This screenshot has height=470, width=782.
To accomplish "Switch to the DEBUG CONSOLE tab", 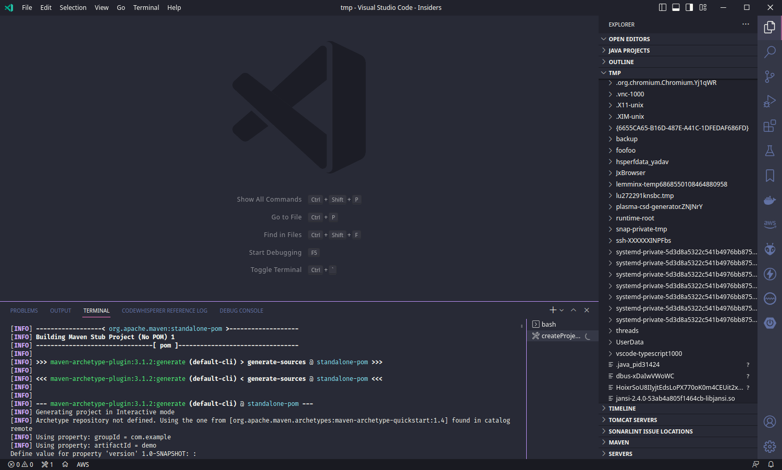I will [241, 311].
